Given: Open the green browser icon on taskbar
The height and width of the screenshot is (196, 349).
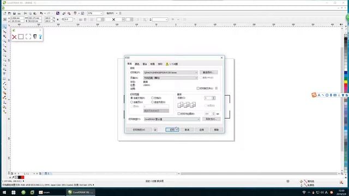Looking at the screenshot, I should point(23,192).
